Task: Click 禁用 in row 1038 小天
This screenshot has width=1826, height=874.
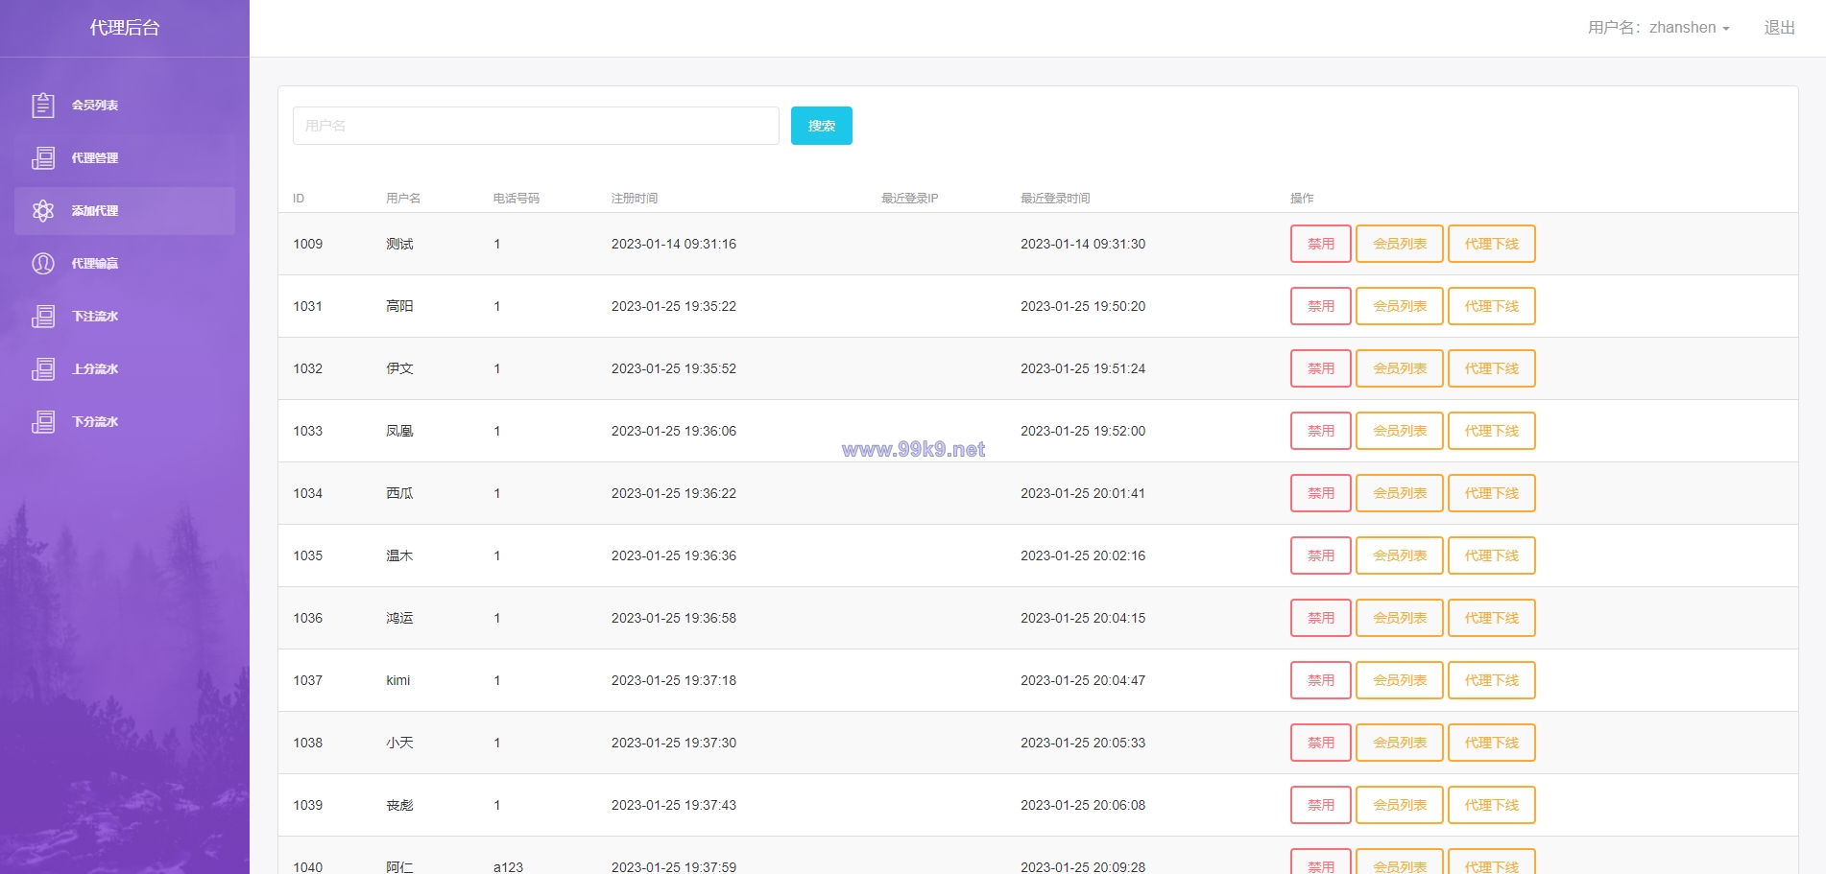Action: pos(1321,743)
